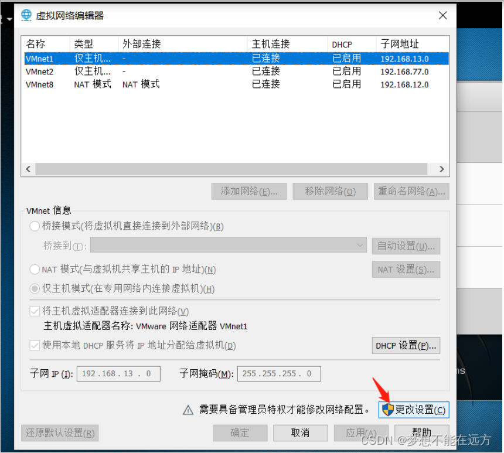Click the 子网 IP input field
This screenshot has height=453, width=504.
pyautogui.click(x=118, y=373)
